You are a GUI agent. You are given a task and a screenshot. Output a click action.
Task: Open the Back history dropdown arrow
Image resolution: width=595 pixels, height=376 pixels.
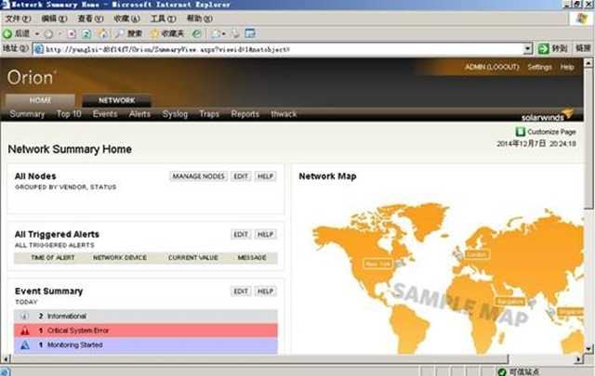[37, 34]
